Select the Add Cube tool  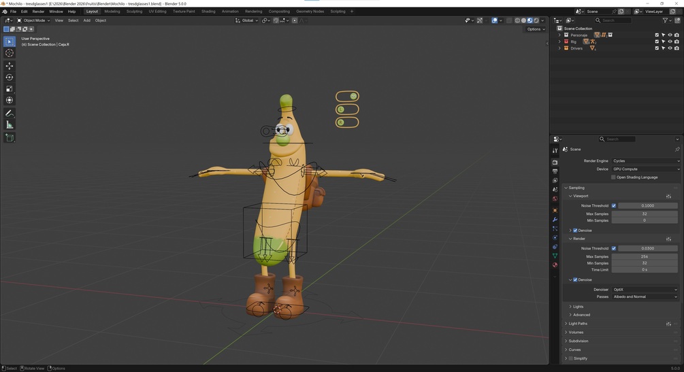[x=9, y=138]
